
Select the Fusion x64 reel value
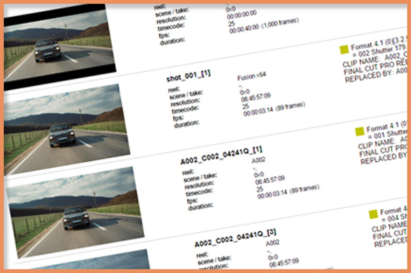coord(251,76)
